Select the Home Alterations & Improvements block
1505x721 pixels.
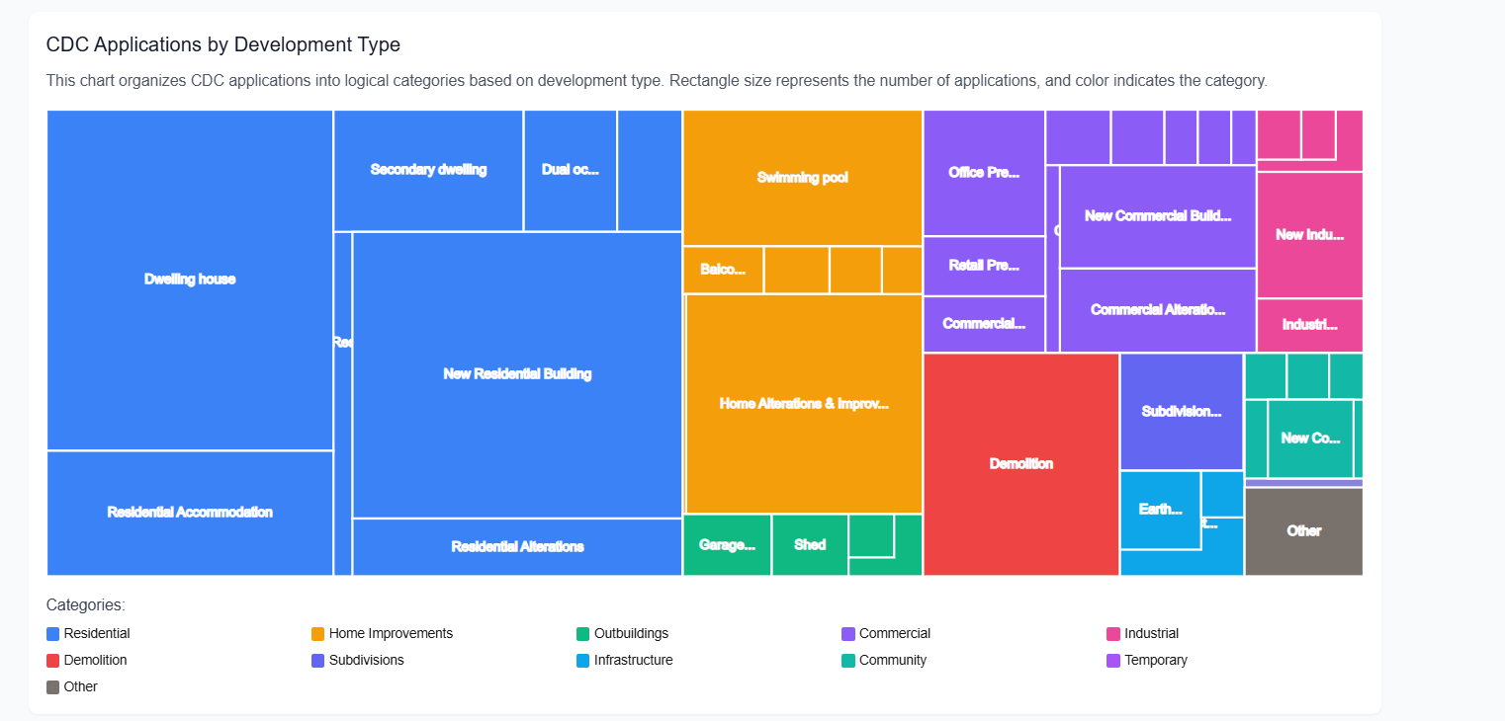803,403
